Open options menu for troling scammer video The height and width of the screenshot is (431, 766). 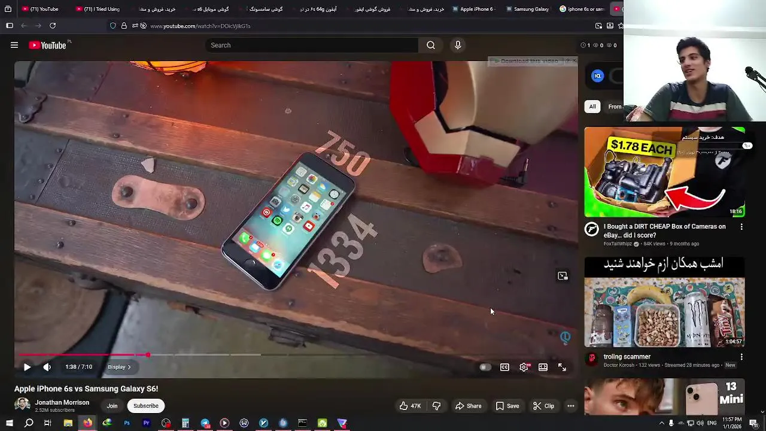741,357
